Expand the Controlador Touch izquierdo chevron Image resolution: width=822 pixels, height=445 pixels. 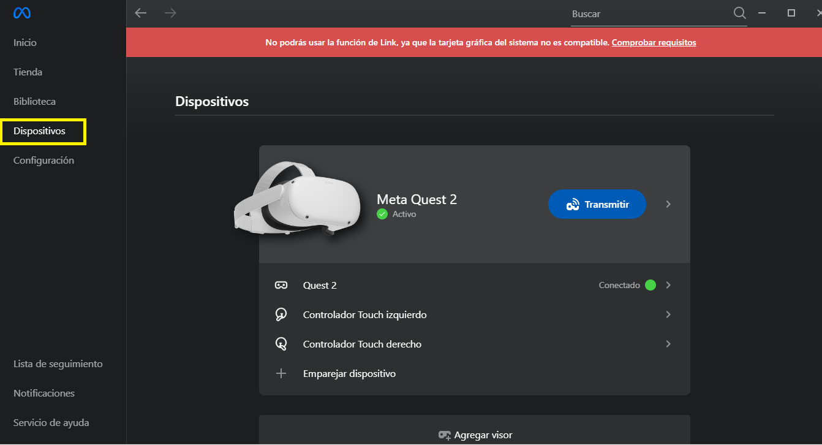668,314
